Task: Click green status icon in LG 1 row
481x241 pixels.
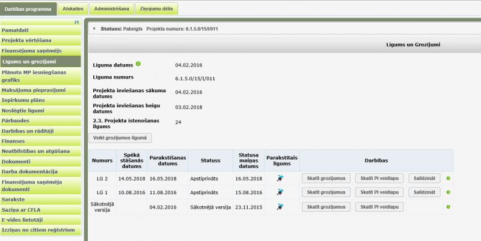Action: [x=448, y=192]
